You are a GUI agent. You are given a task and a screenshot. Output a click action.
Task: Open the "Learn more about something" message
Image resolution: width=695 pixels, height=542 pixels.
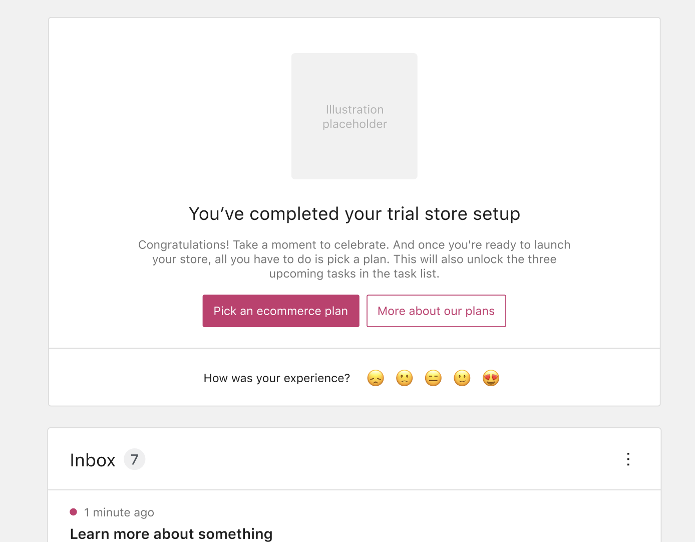(x=171, y=533)
